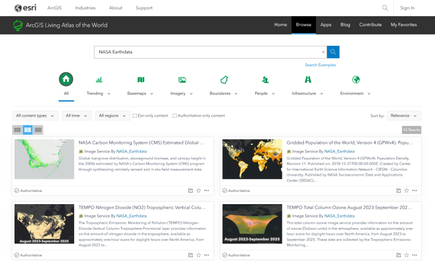
Task: Switch to list-with-details view layout
Action: (27, 130)
